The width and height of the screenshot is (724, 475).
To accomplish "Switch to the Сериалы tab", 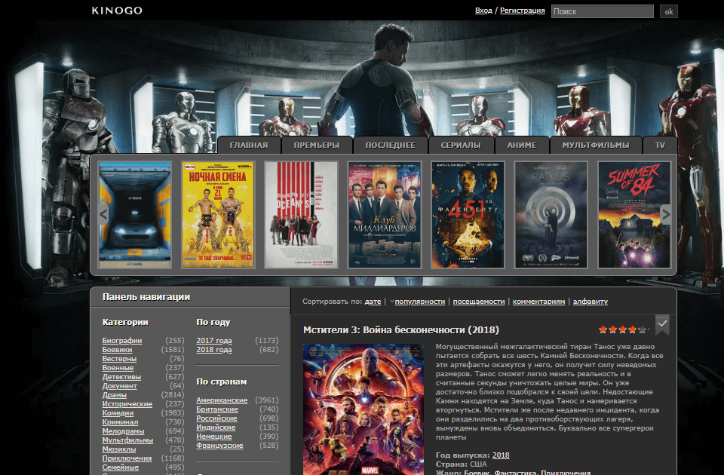I will point(462,145).
